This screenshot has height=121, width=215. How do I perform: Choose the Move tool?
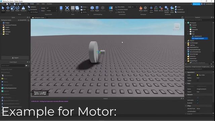pos(8,8)
